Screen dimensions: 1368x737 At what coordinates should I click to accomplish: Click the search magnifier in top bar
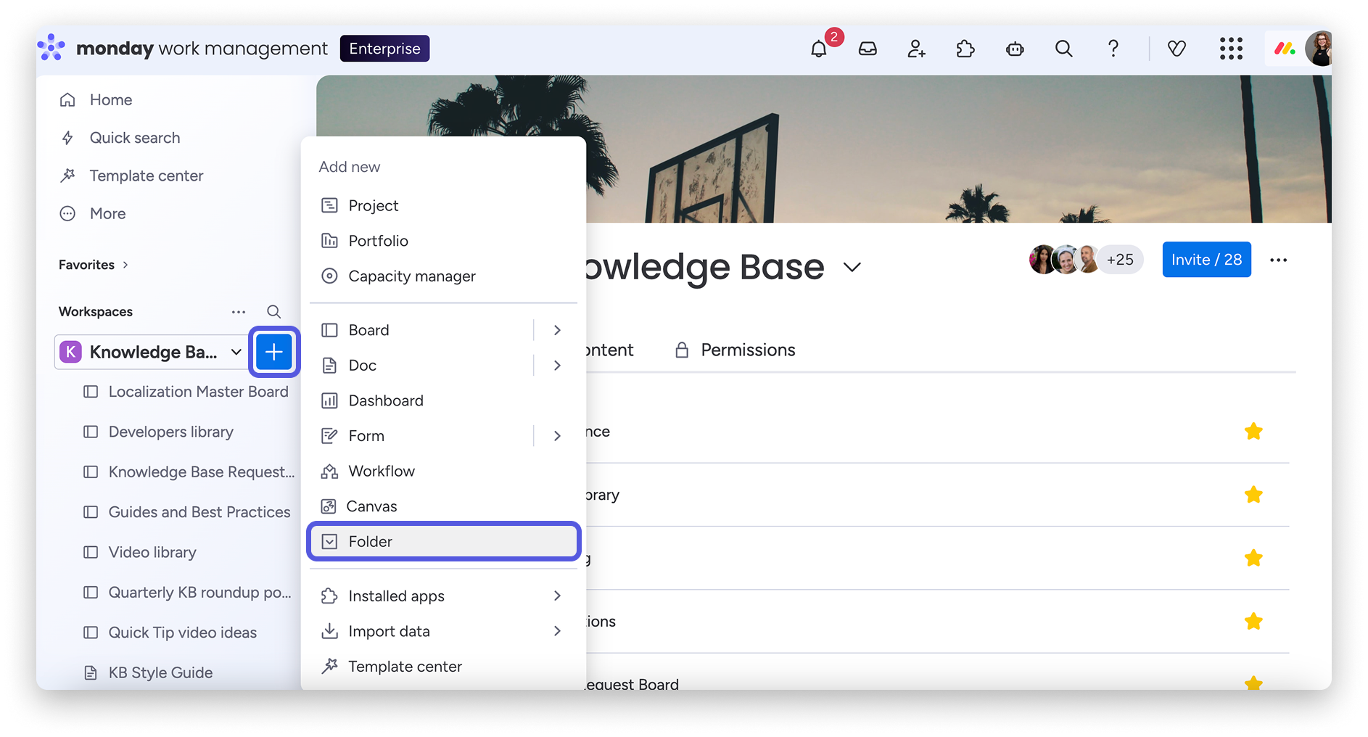point(1064,49)
